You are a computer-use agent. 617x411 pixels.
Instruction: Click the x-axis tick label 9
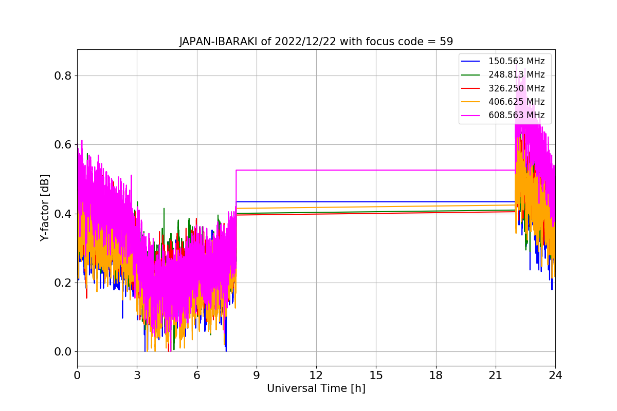pos(256,376)
